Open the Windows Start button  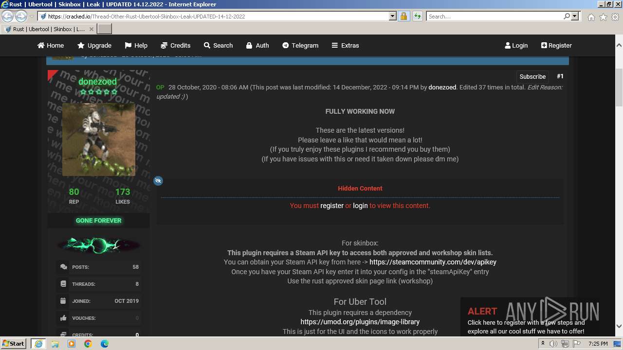(13, 343)
